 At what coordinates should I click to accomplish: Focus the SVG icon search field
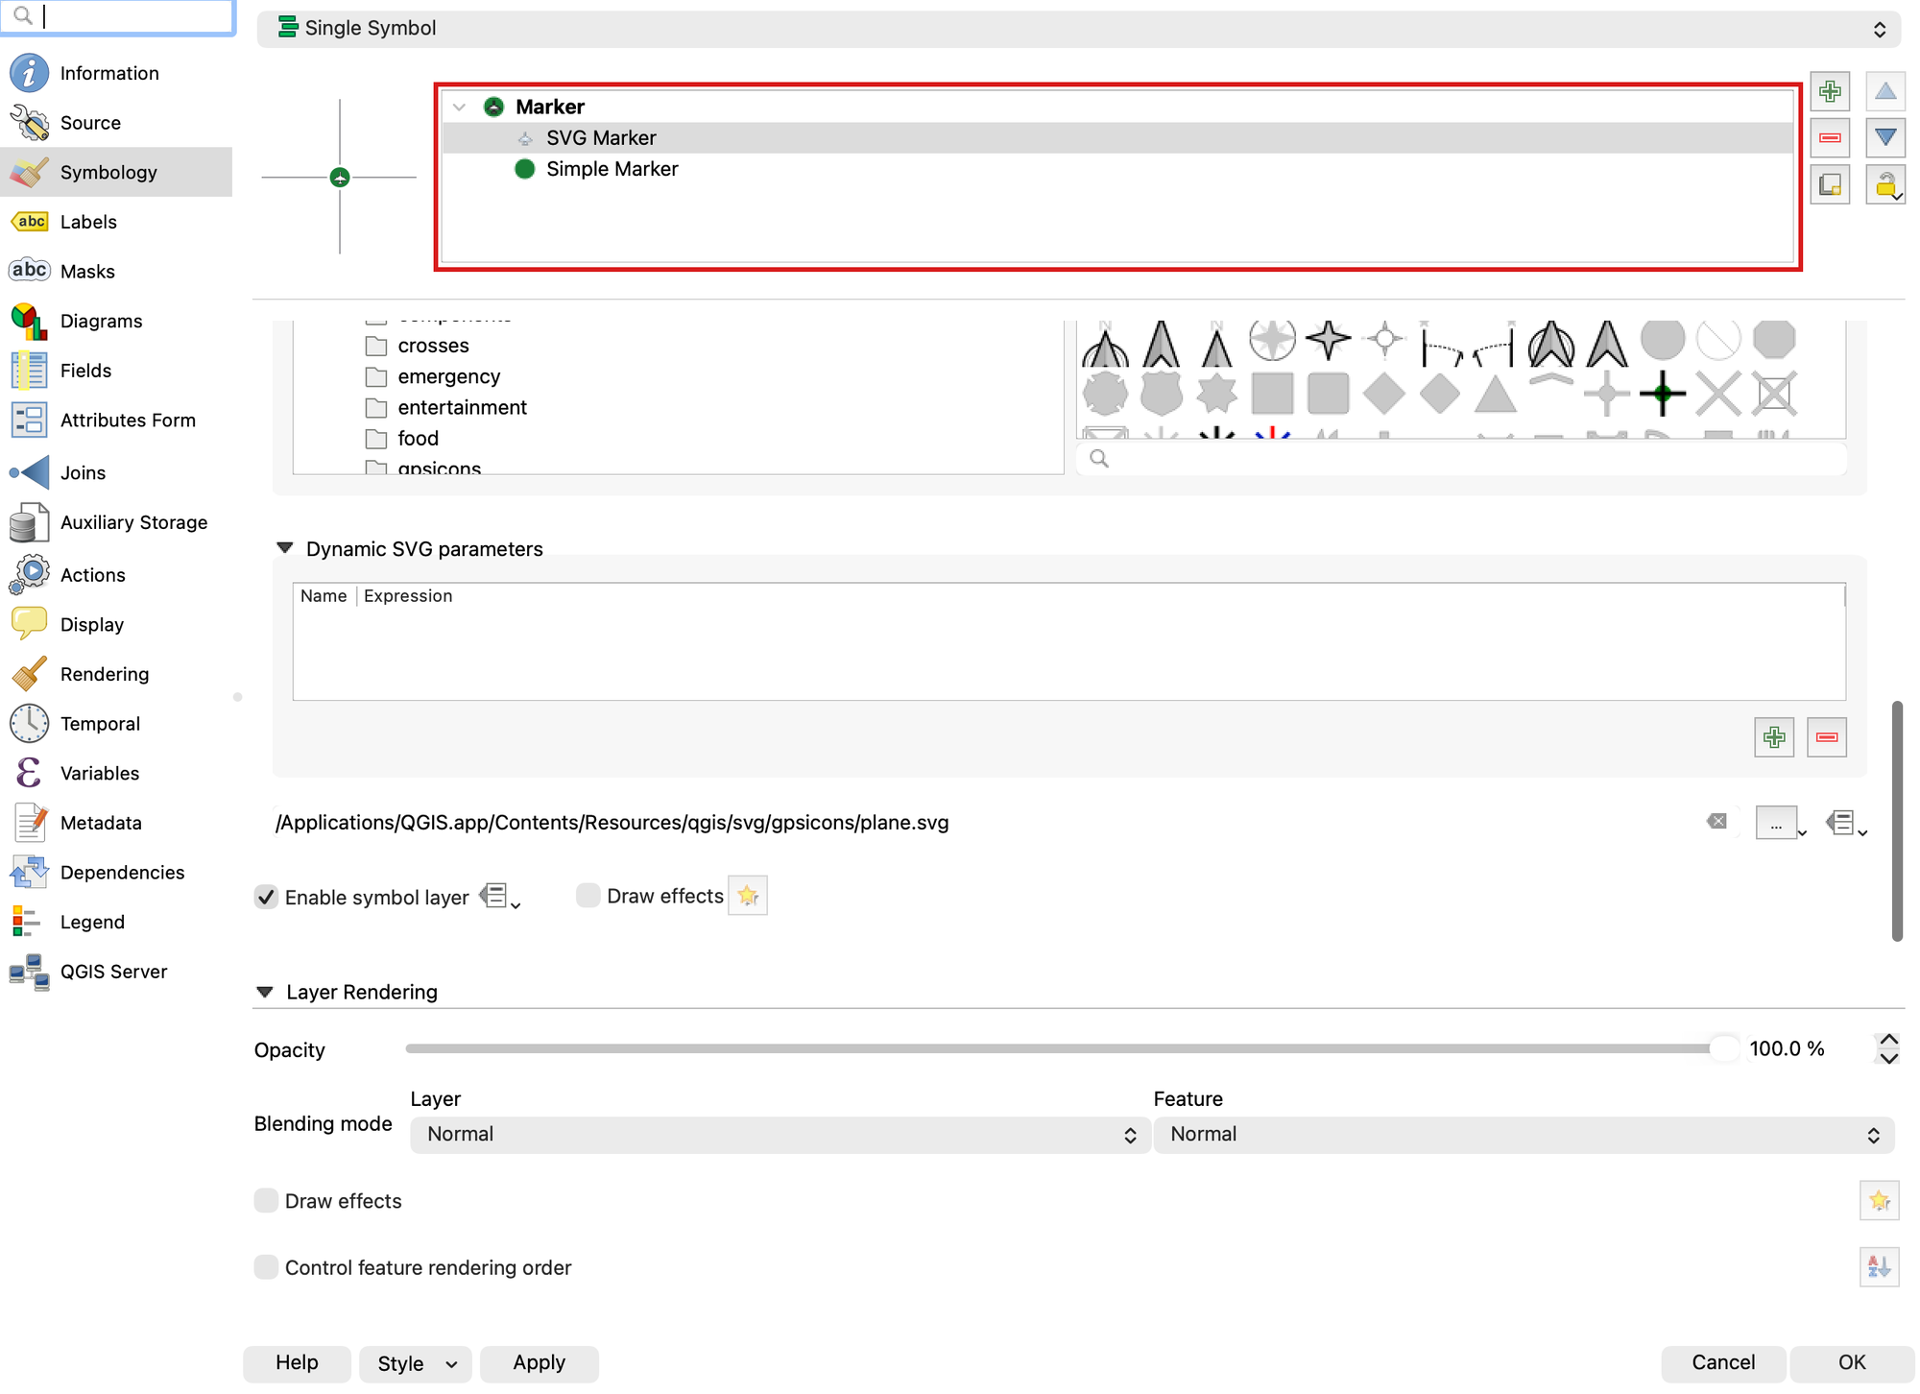coord(1461,459)
